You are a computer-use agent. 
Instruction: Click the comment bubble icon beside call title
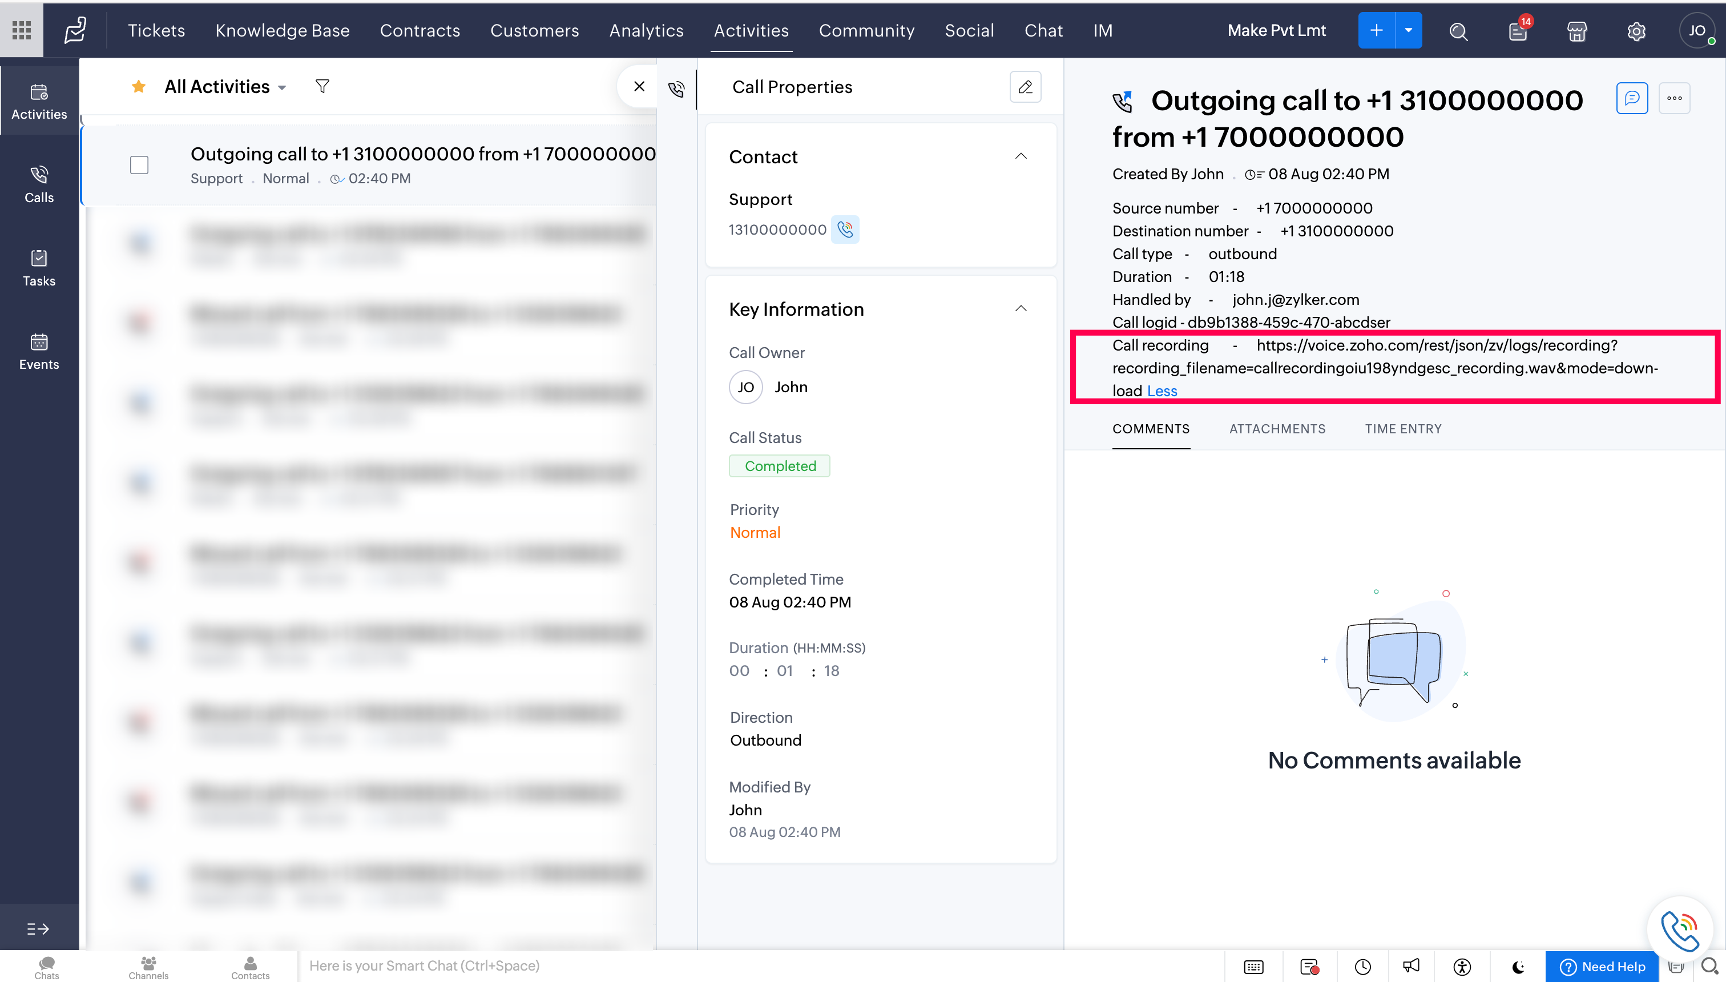[1632, 98]
